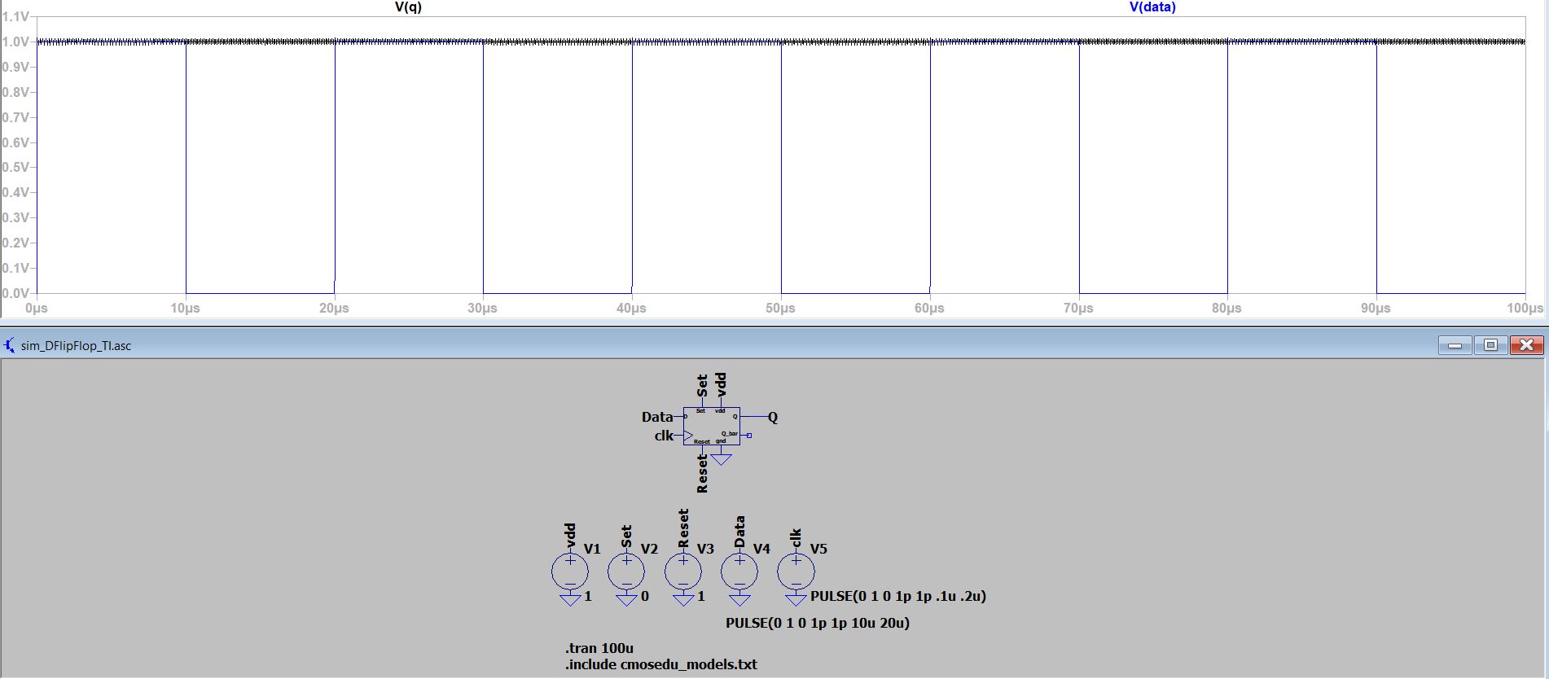Click the data PULSE text ending in 20u
The image size is (1549, 679).
[817, 623]
